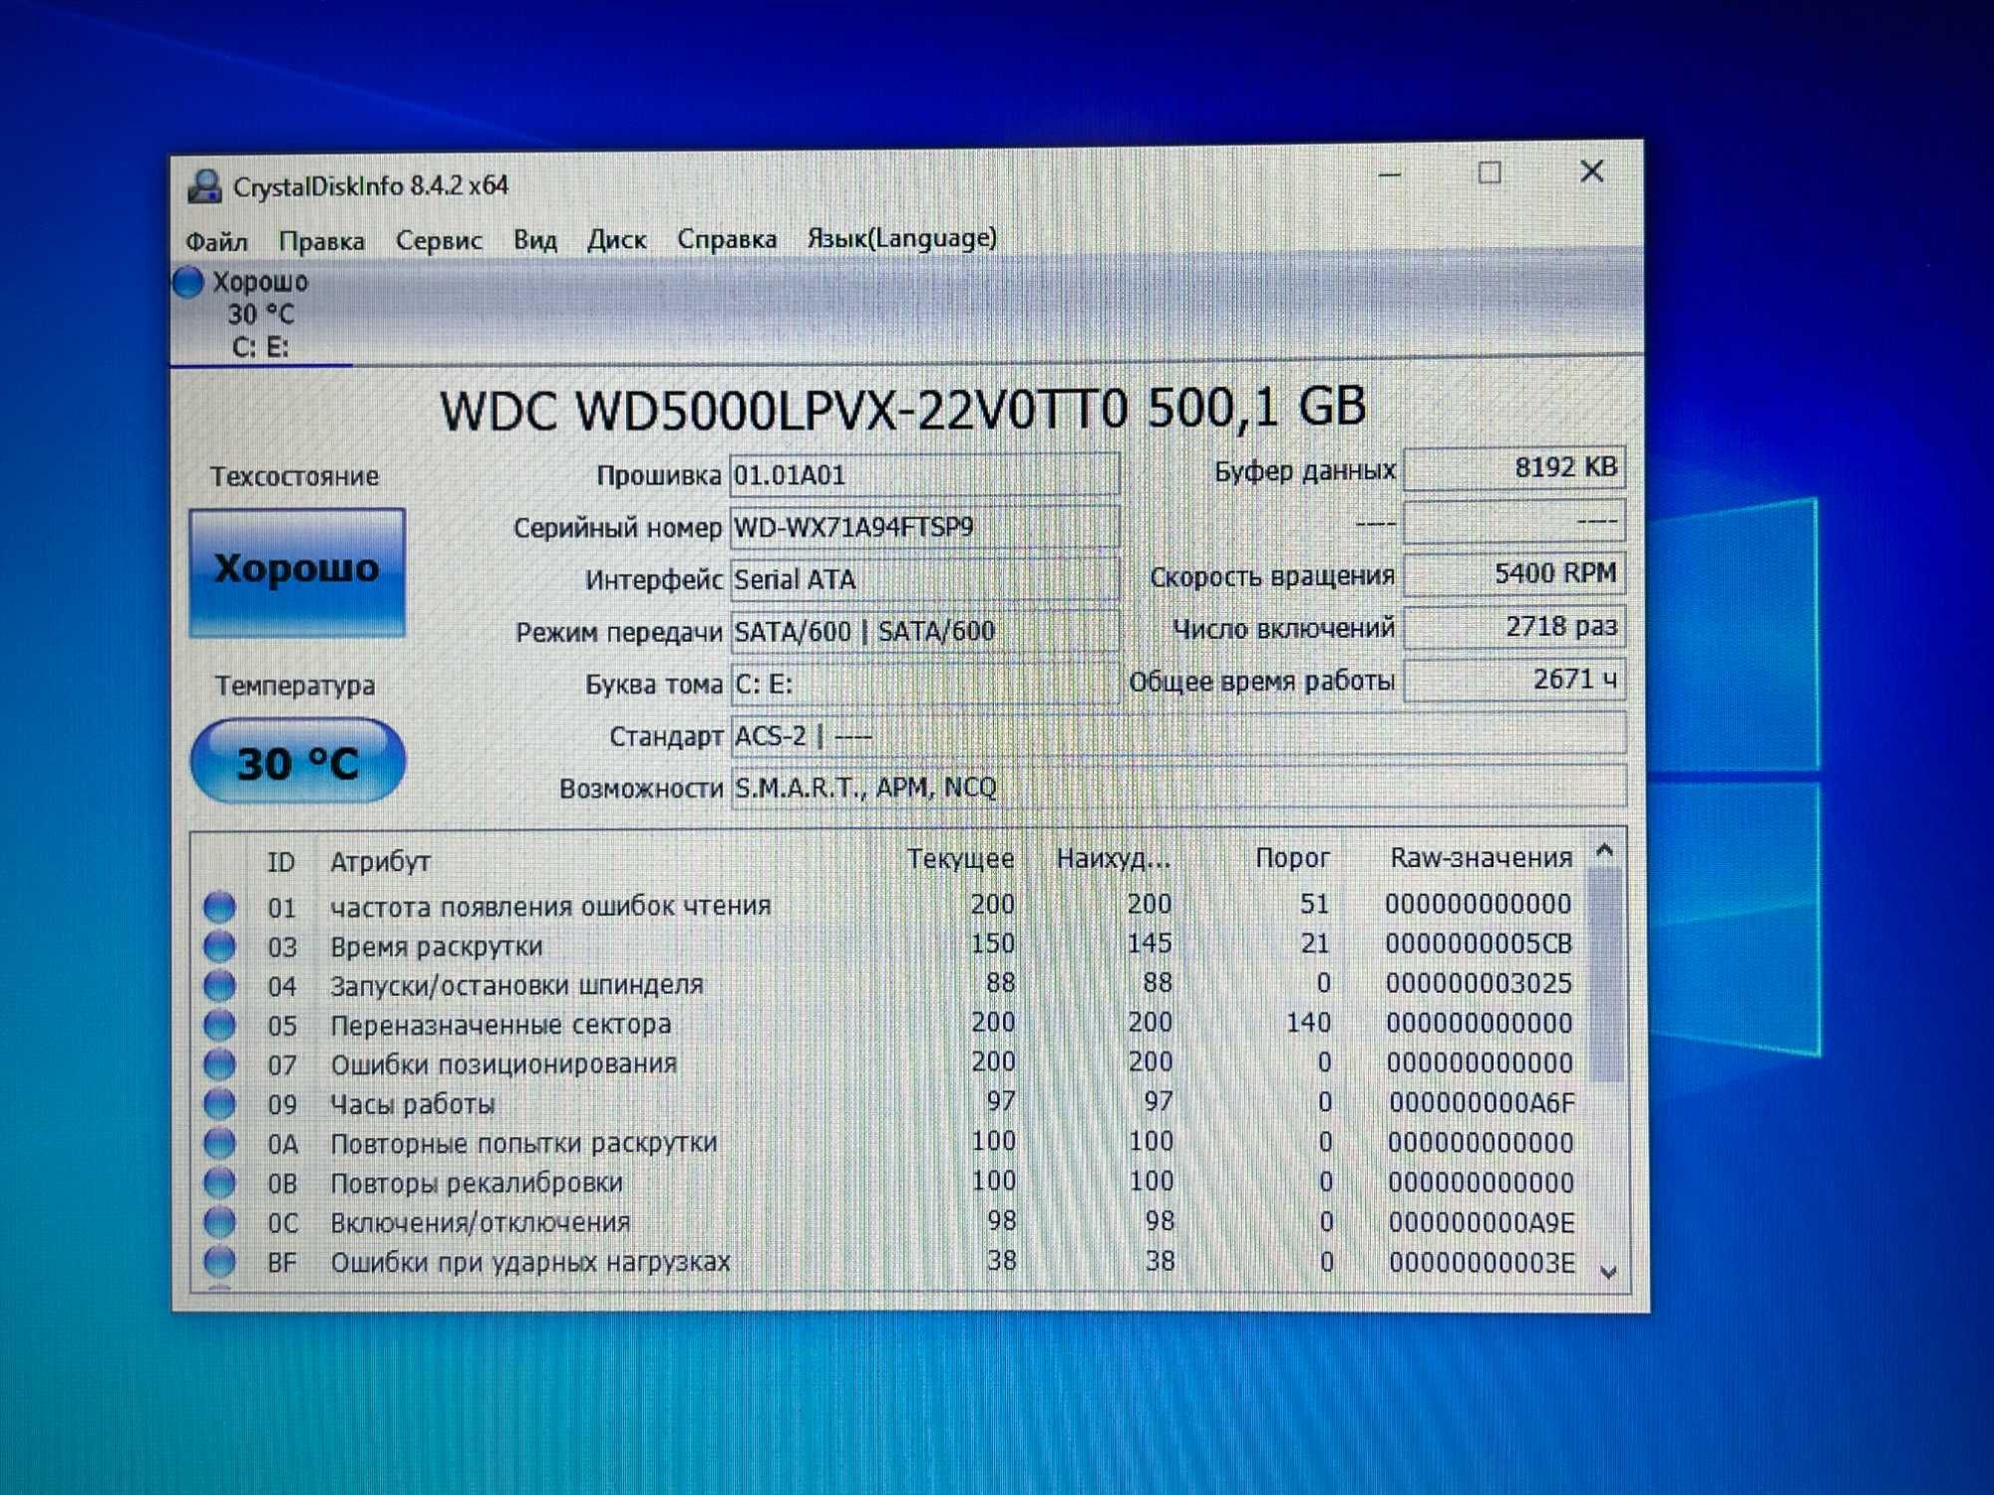The width and height of the screenshot is (1994, 1495).
Task: Click the blue disk status orb above Хорошо
Action: pos(187,282)
